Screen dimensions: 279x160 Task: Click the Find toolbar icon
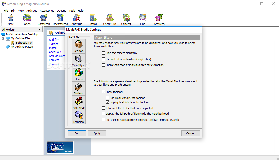tap(143, 19)
